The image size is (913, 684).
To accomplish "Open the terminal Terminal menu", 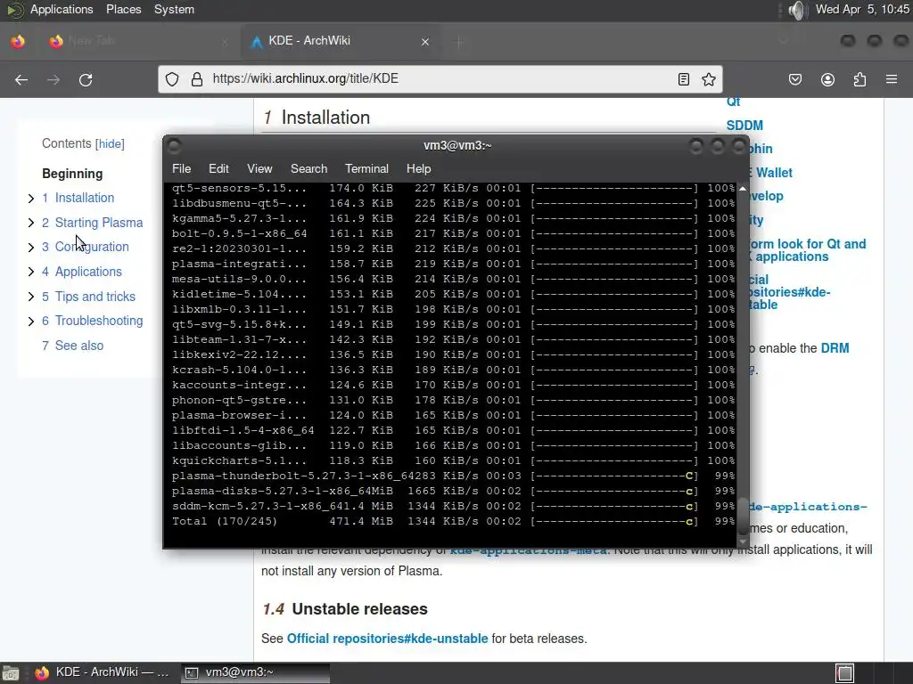I will pyautogui.click(x=366, y=168).
